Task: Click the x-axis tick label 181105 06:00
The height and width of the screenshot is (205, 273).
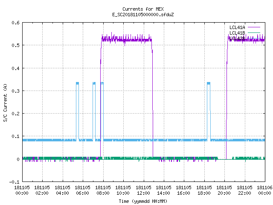Action: click(82, 190)
